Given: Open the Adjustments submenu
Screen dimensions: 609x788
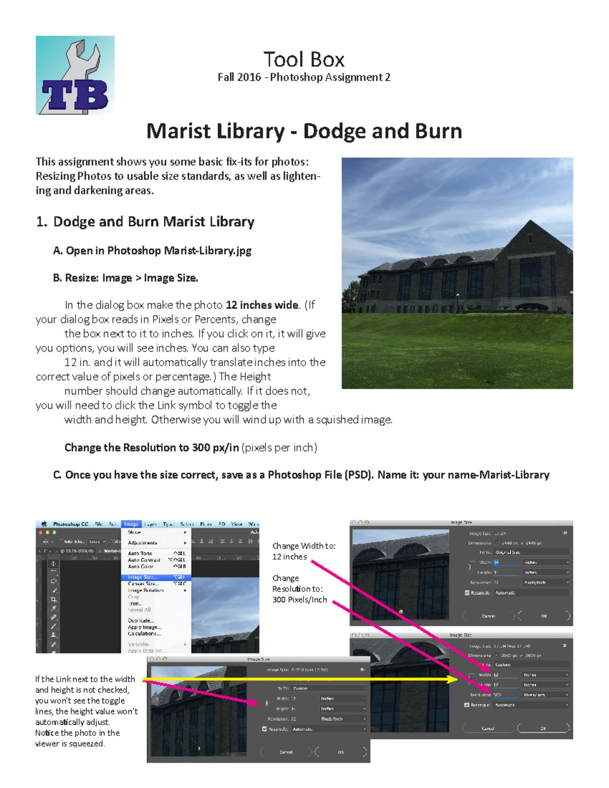Looking at the screenshot, I should coord(156,543).
